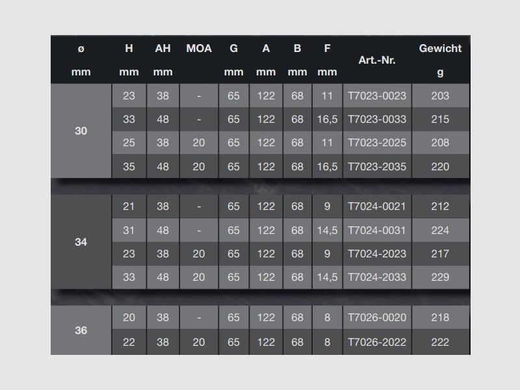
Task: Select article number T7024-0021
Action: coord(377,206)
